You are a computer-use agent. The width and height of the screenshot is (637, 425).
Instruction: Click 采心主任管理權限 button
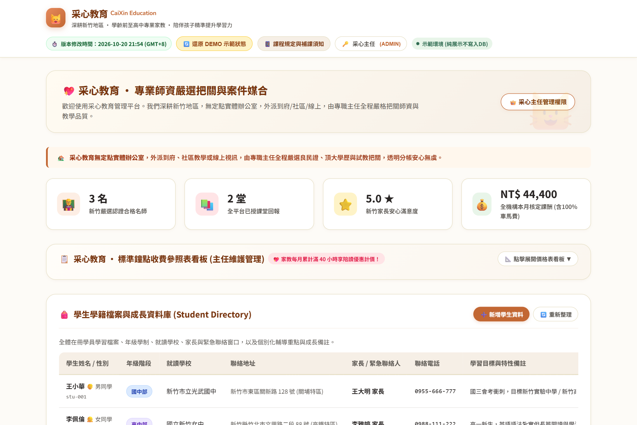(x=538, y=102)
